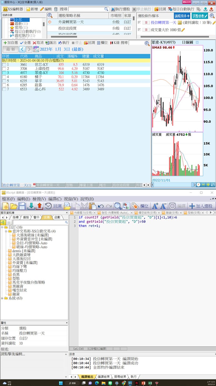Click the increase font size A+ icon
The image size is (216, 386).
[155, 206]
